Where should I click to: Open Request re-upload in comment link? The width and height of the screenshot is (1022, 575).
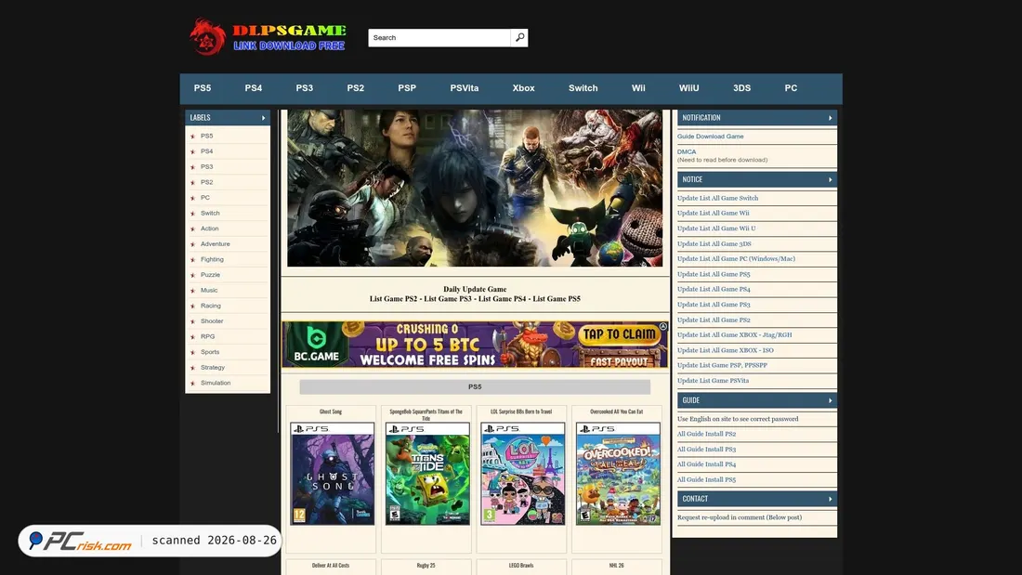(x=740, y=517)
